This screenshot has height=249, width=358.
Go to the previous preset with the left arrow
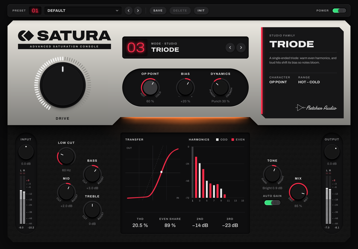coord(129,10)
